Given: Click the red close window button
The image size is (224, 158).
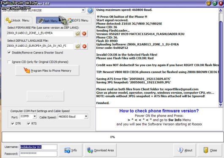Looking at the screenshot, I should click(221, 3).
